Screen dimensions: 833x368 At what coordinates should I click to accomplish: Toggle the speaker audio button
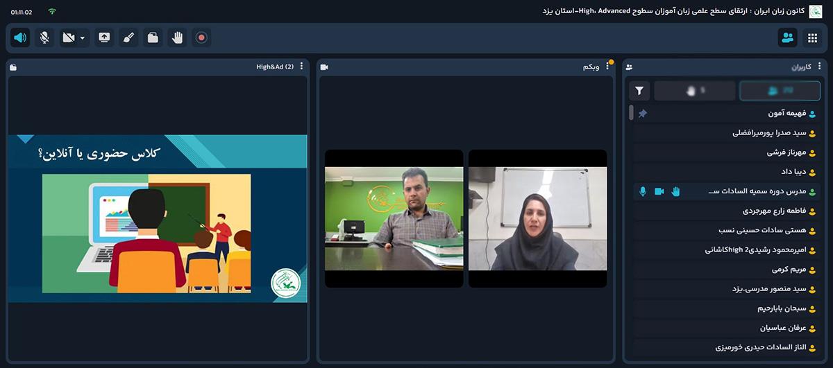pyautogui.click(x=20, y=37)
